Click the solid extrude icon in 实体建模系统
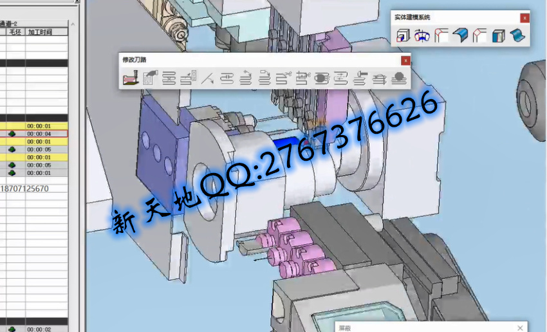The height and width of the screenshot is (332, 547). coord(403,36)
